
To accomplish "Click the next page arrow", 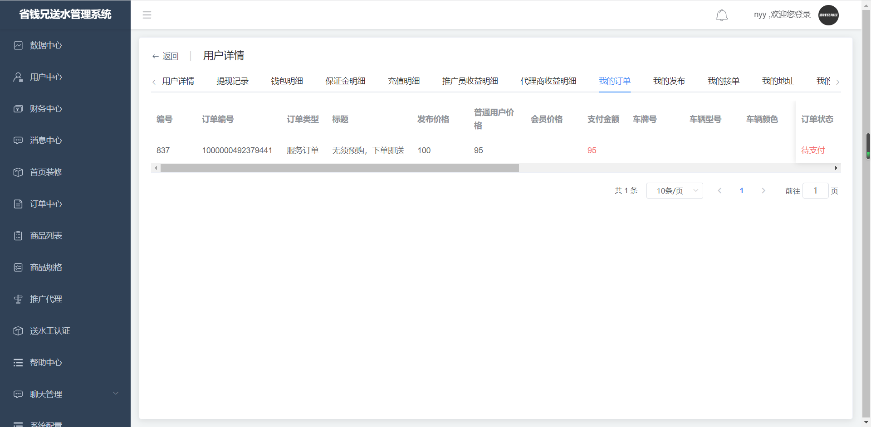I will tap(763, 191).
